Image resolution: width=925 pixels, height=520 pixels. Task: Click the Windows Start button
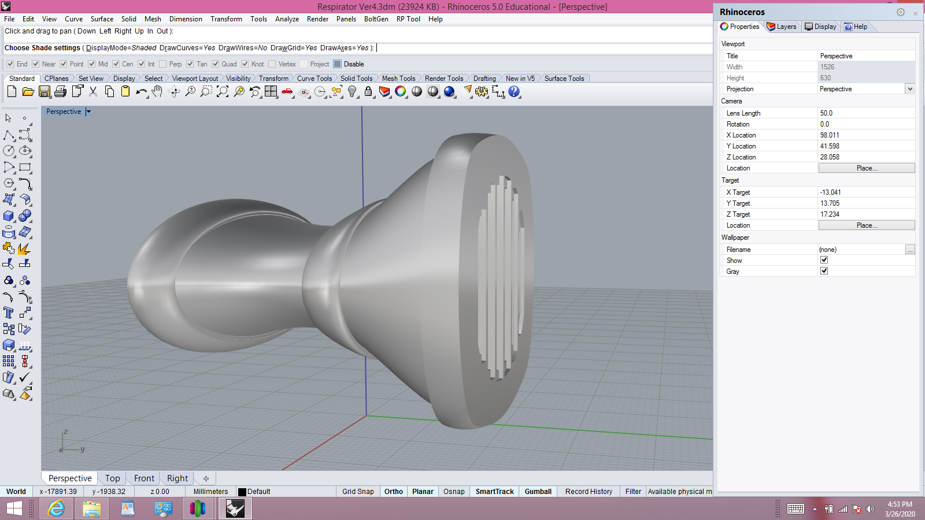tap(14, 508)
